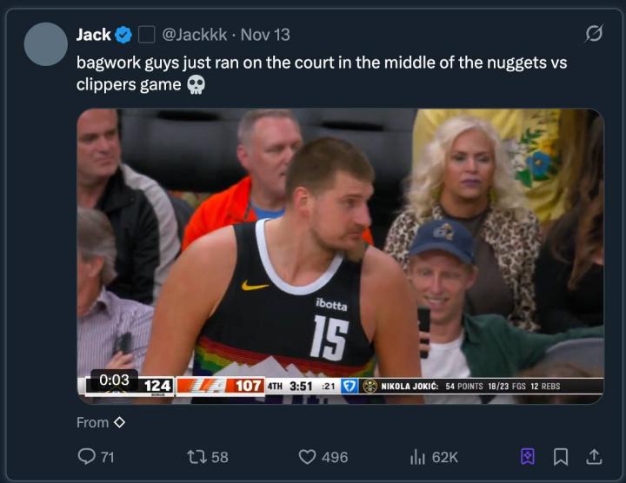Click the 0:03 video duration label

click(x=114, y=380)
